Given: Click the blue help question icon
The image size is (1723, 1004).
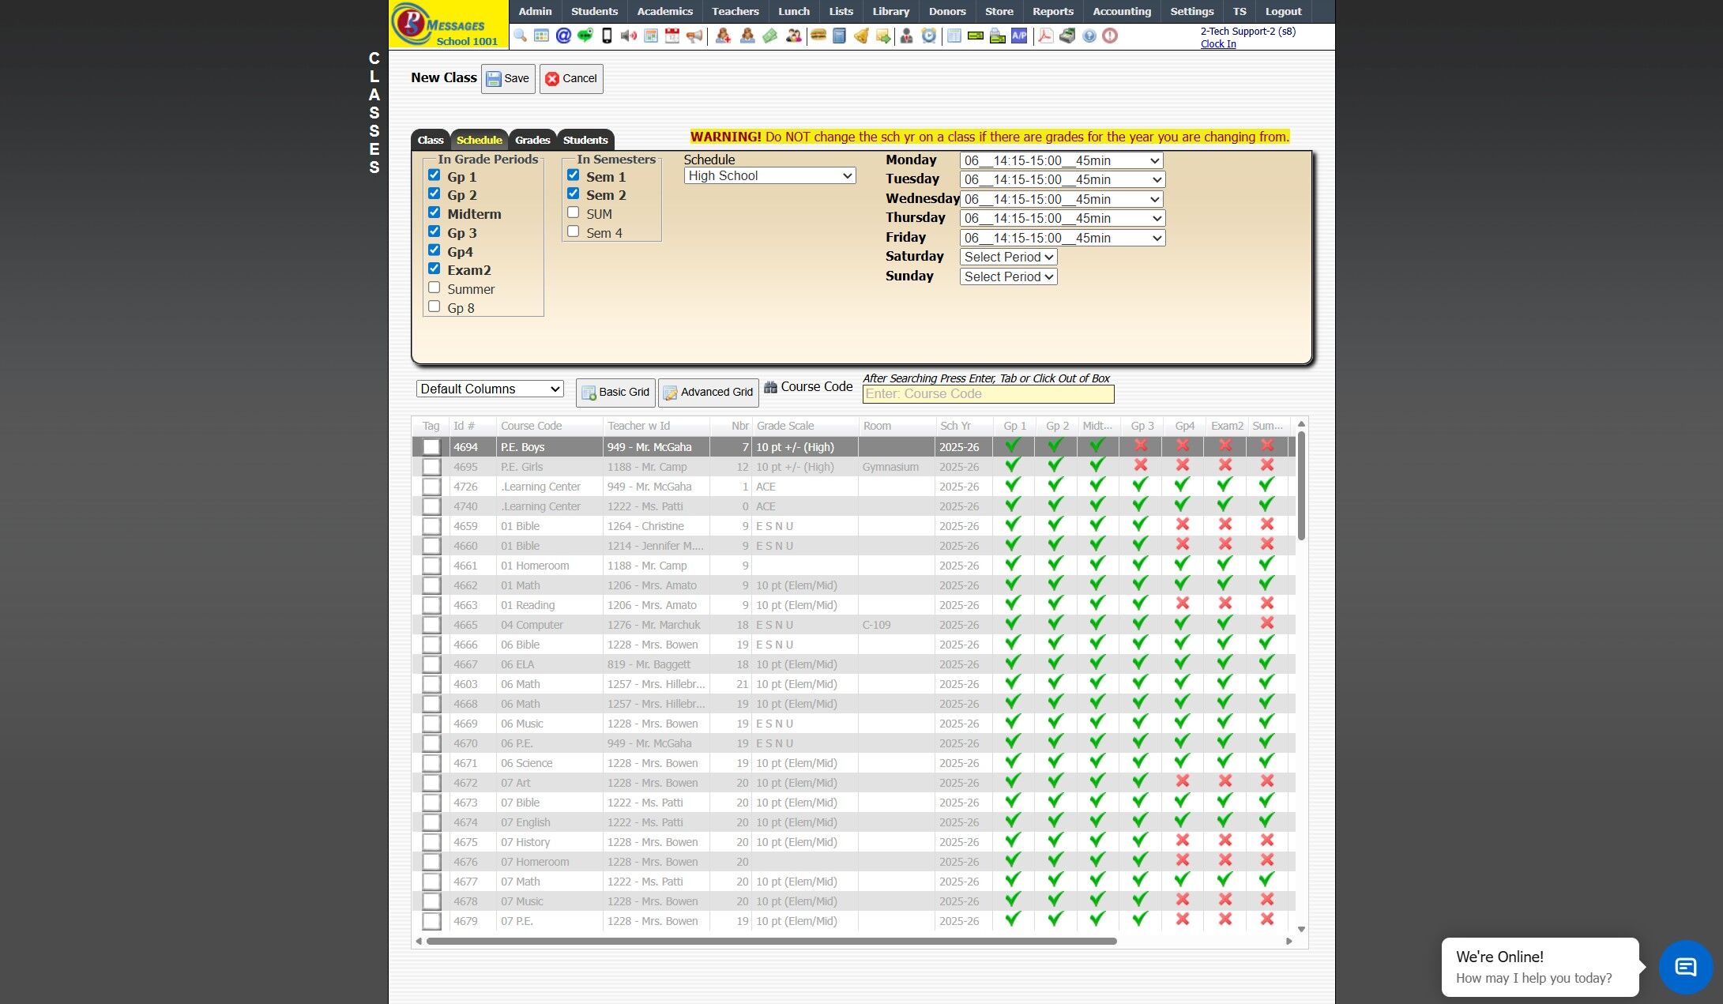Looking at the screenshot, I should pos(1089,36).
